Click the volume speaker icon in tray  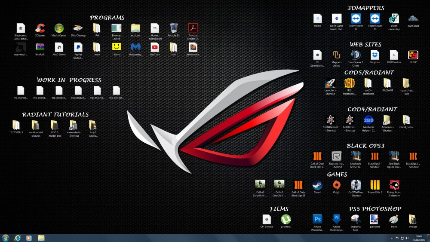coord(407,238)
